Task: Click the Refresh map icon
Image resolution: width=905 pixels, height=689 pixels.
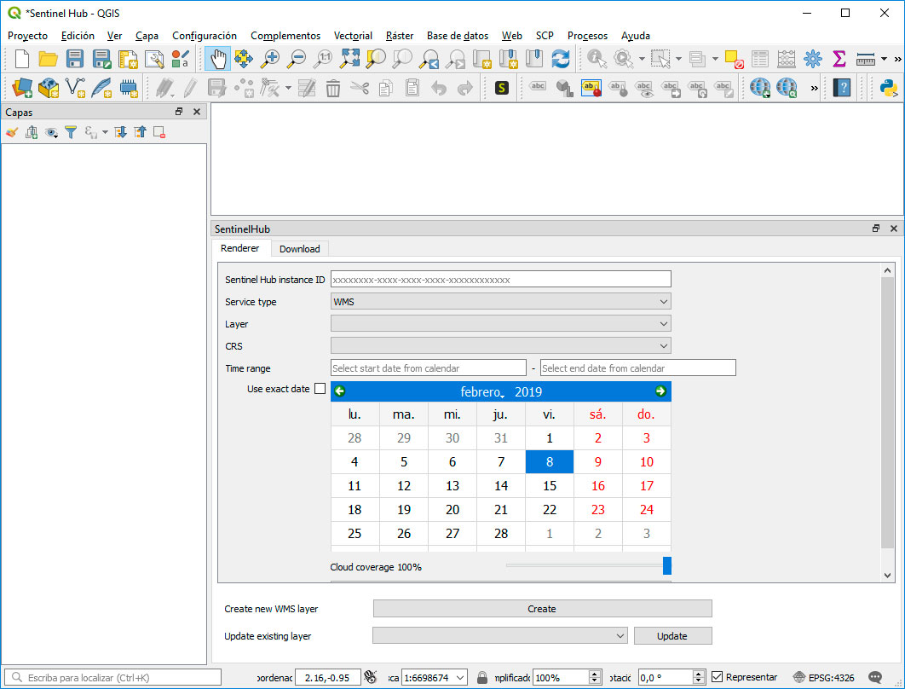Action: coord(561,59)
